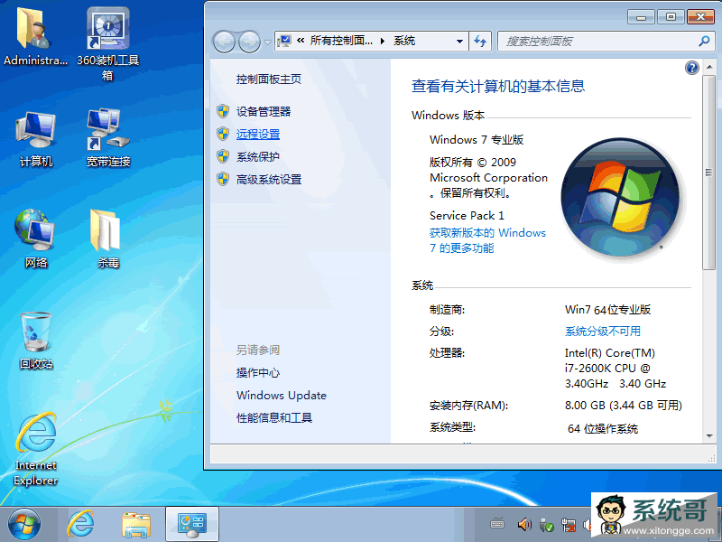The width and height of the screenshot is (722, 542).
Task: Click the 所有控制面... breadcrumb segment
Action: click(x=341, y=41)
